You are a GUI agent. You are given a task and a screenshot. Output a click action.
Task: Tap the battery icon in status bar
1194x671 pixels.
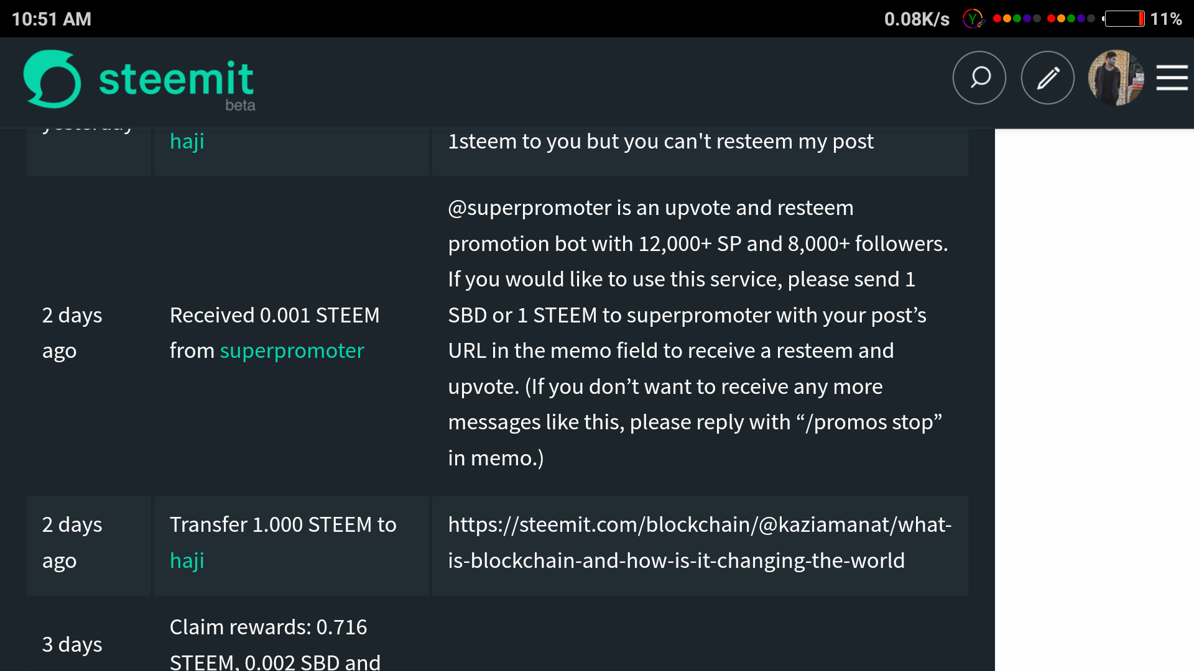(1124, 19)
